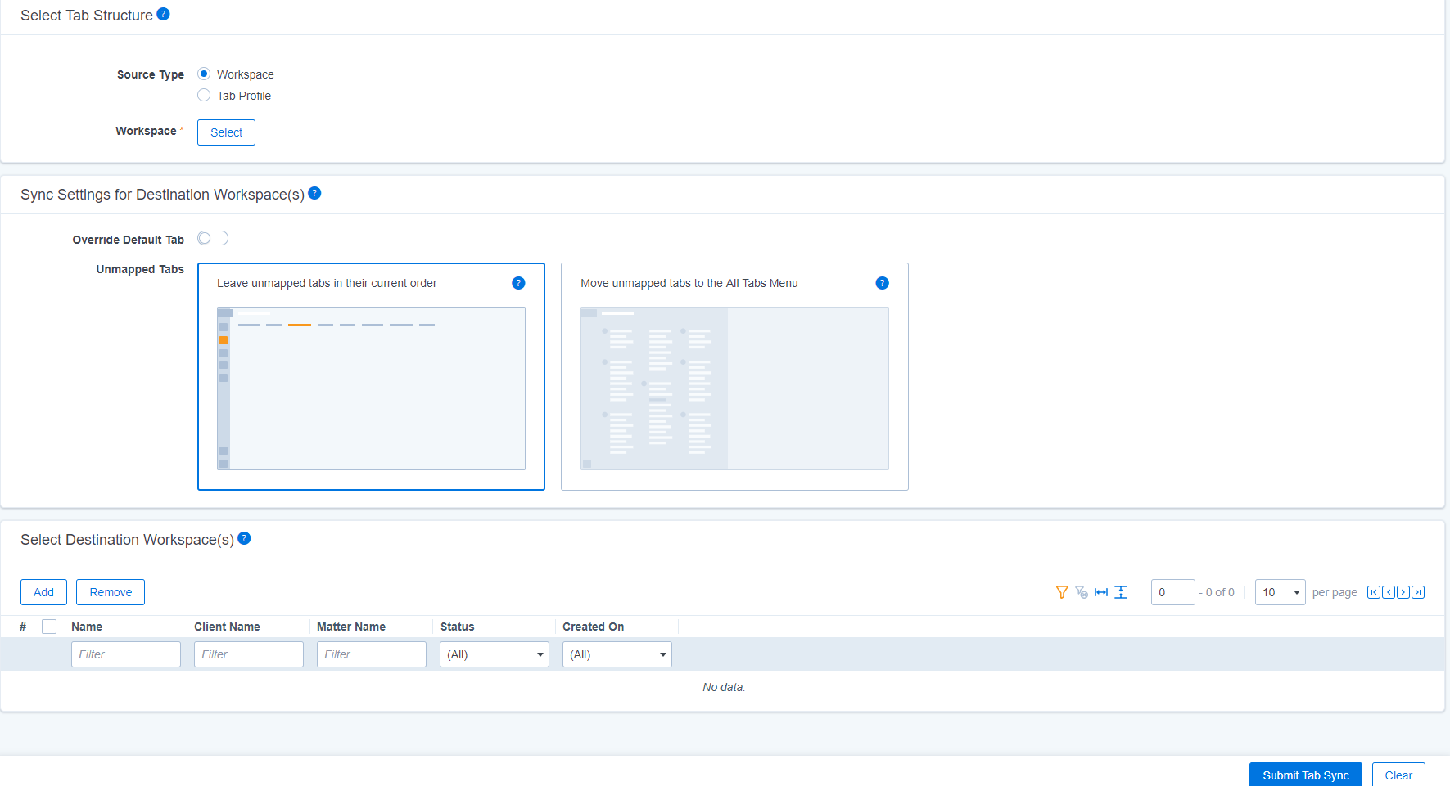Click the Remove button
The height and width of the screenshot is (786, 1450).
click(x=111, y=592)
